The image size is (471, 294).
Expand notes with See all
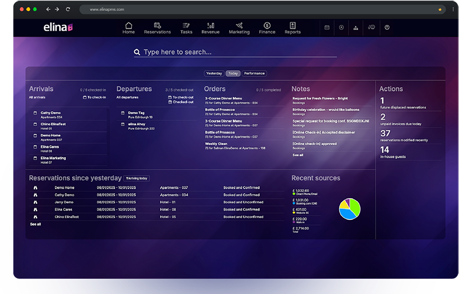[298, 155]
